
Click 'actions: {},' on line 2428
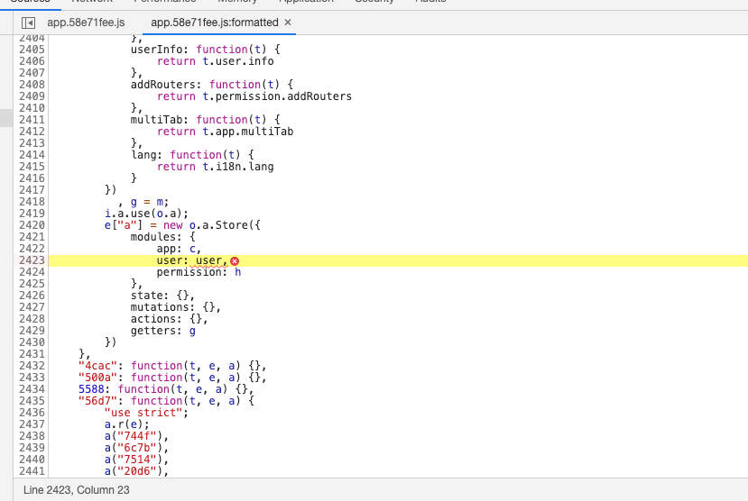click(170, 319)
